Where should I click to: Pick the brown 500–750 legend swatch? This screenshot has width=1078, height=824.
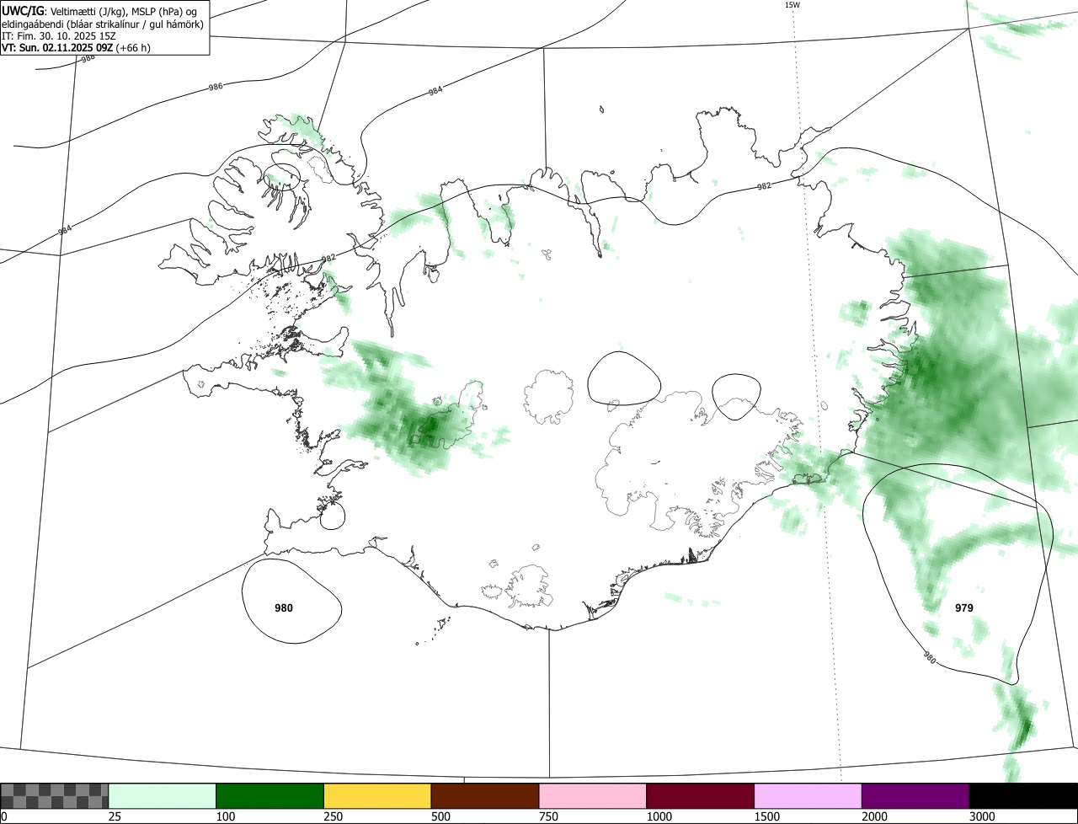coord(485,795)
